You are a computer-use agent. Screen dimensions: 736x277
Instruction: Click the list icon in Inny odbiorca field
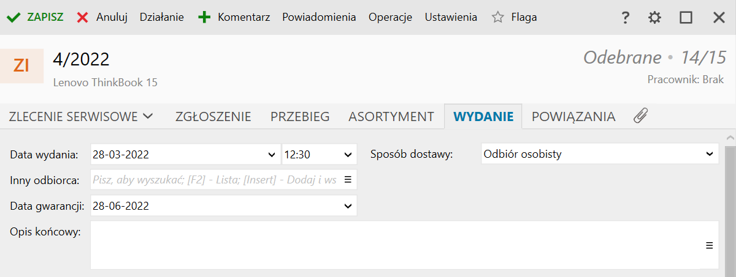pyautogui.click(x=347, y=180)
